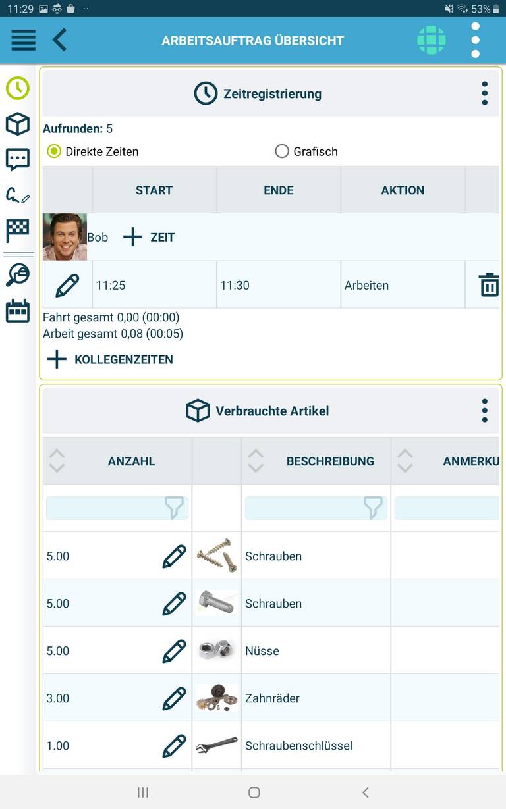Open the hamburger main menu
The width and height of the screenshot is (506, 809).
click(23, 40)
